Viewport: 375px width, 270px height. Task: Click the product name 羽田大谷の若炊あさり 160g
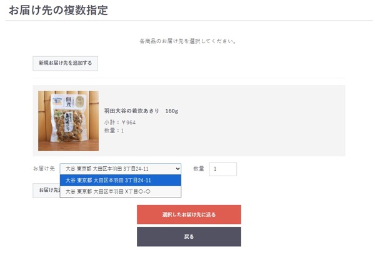point(141,111)
